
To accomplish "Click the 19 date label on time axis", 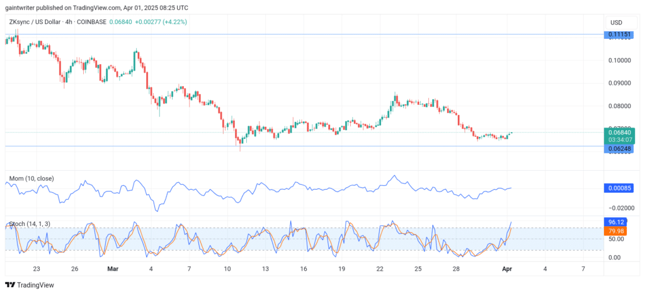I will tap(342, 269).
